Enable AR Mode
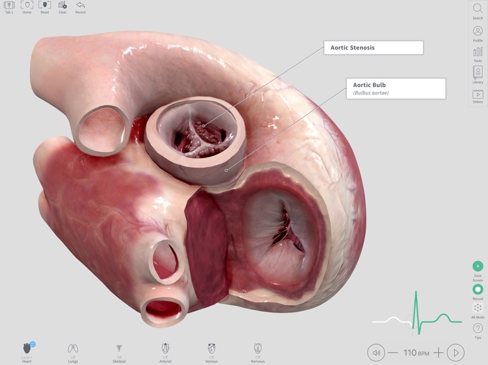Viewport: 488px width, 365px height. pos(478,308)
